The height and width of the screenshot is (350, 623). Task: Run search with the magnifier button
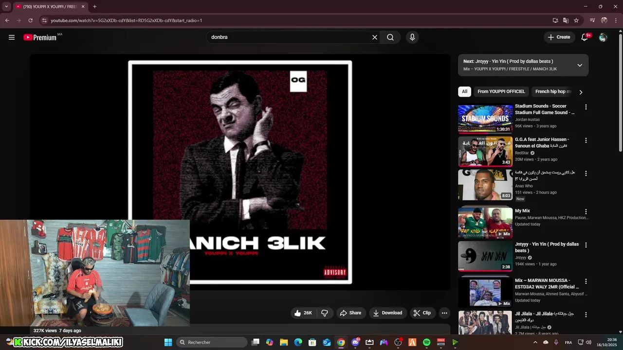(x=390, y=37)
